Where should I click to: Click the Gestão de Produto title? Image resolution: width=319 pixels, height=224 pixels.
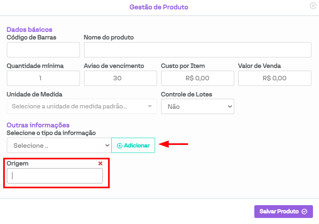(159, 7)
